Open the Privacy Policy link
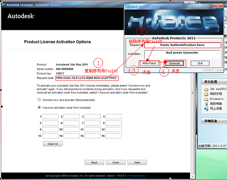227x180 pixels. [x=137, y=176]
